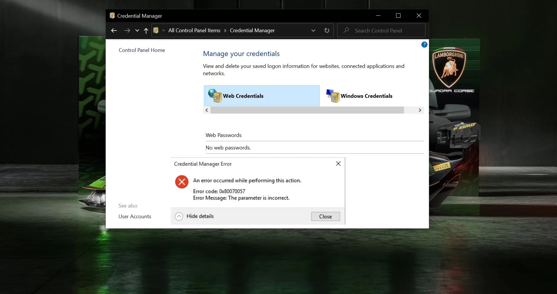Open Web Credentials section
Screen dimensions: 557x294
point(243,96)
